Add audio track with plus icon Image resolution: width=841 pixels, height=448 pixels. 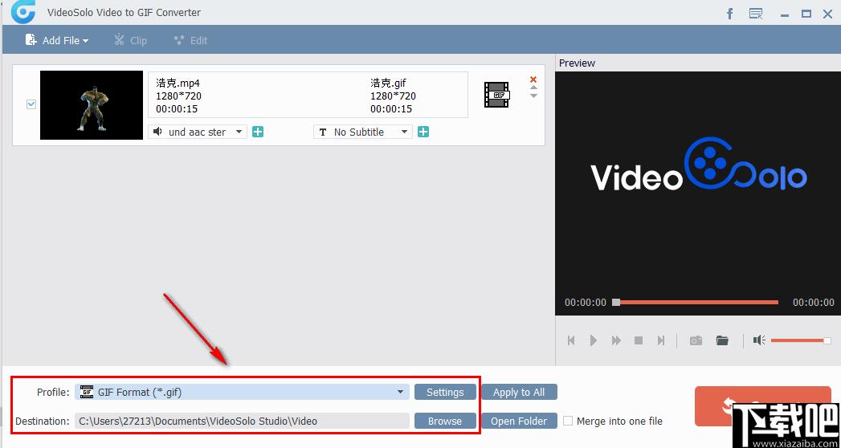[x=258, y=132]
